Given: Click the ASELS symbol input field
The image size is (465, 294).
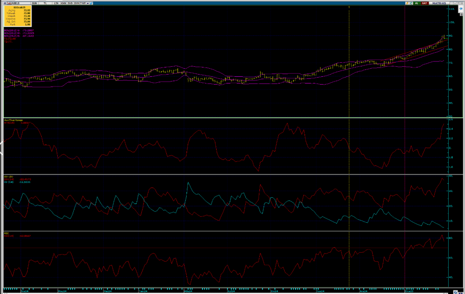Looking at the screenshot, I should coord(20,3).
